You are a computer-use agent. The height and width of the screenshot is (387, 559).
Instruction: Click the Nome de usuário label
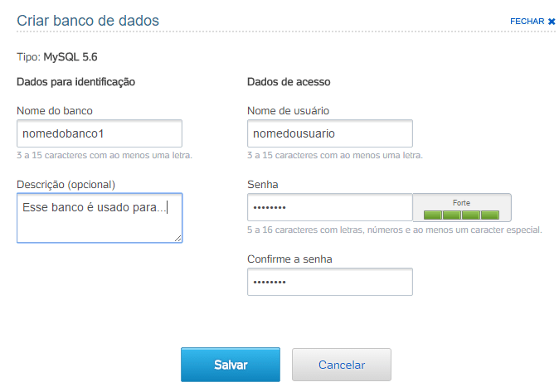[x=288, y=111]
